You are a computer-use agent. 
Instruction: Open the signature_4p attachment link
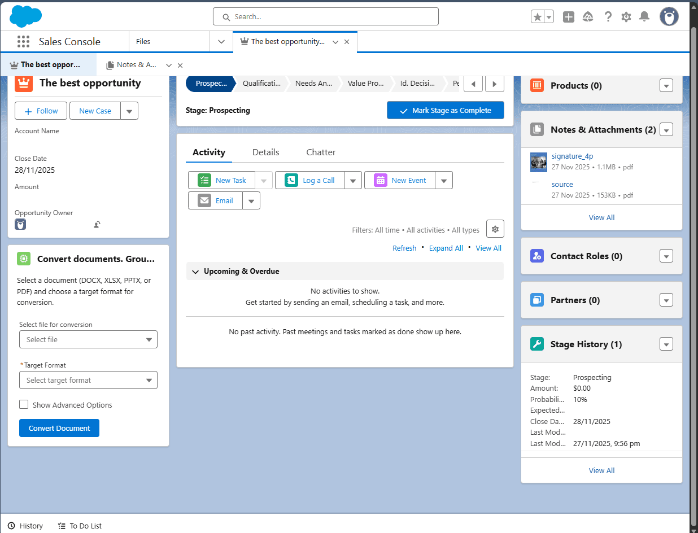pyautogui.click(x=572, y=156)
